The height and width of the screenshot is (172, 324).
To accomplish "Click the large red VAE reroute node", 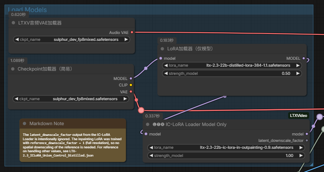I will tap(141, 110).
